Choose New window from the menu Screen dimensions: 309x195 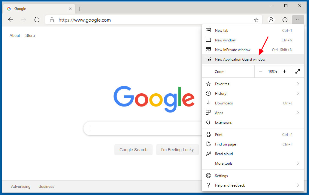[253, 40]
